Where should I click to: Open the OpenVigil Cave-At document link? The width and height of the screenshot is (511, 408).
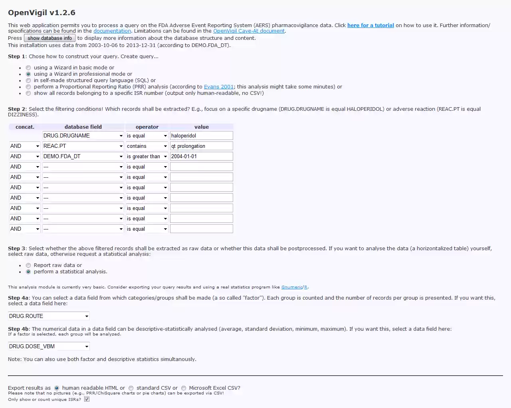click(249, 31)
